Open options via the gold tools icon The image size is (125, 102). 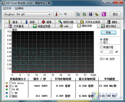[x=97, y=14]
